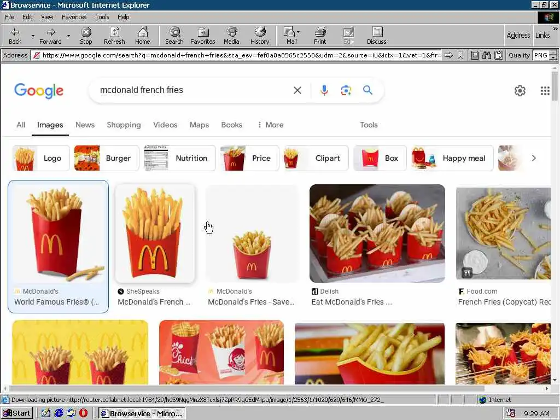560x420 pixels.
Task: Submit search with magnifier icon
Action: click(367, 90)
